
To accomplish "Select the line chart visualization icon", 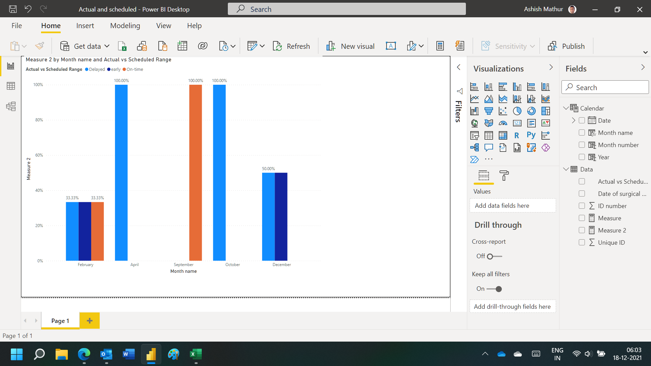I will click(474, 99).
